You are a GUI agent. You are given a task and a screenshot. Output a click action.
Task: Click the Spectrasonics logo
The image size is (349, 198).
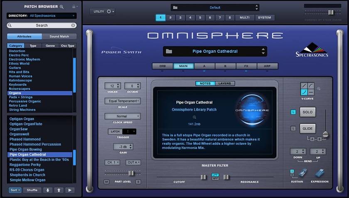click(x=312, y=50)
